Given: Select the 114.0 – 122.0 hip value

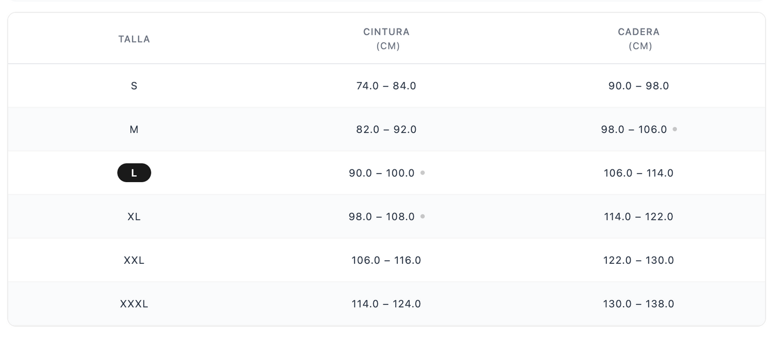Looking at the screenshot, I should (x=639, y=217).
